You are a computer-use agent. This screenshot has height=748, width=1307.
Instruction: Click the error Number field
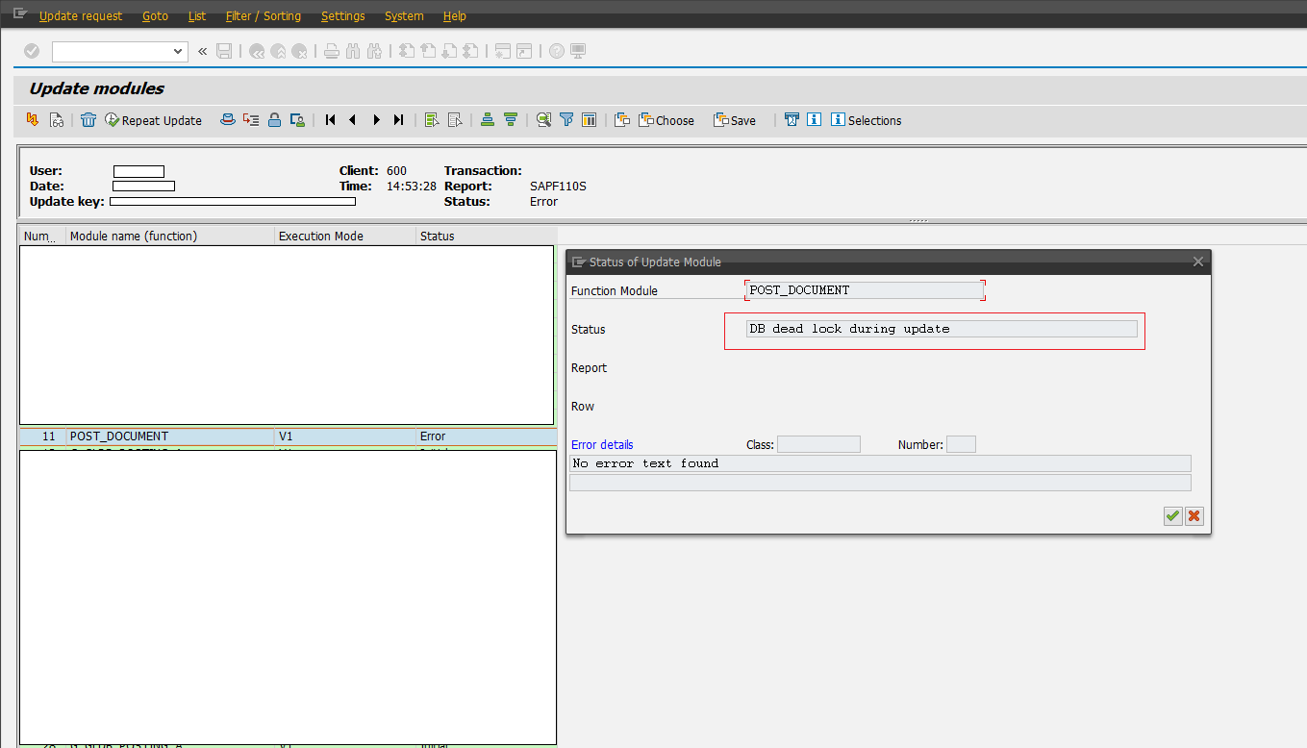point(961,444)
